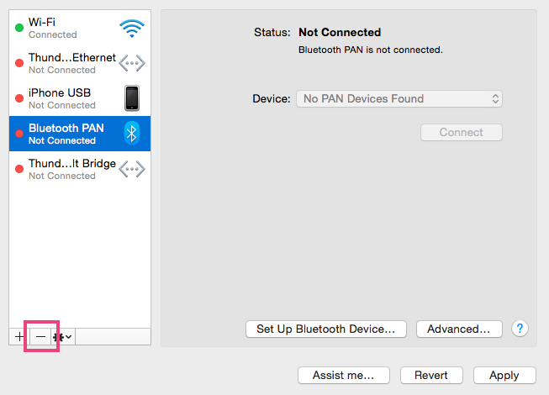
Task: Click the Assist me button
Action: pyautogui.click(x=344, y=375)
